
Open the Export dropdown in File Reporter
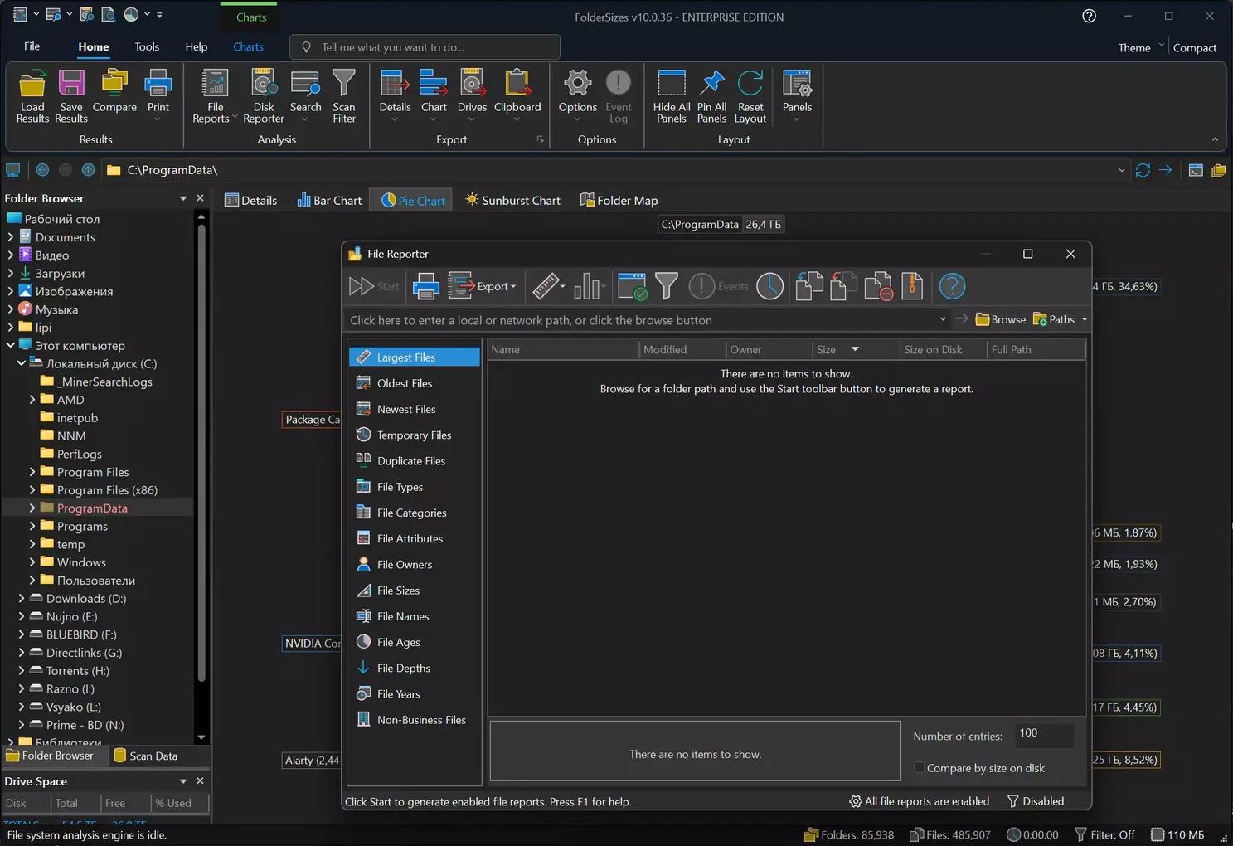[495, 286]
